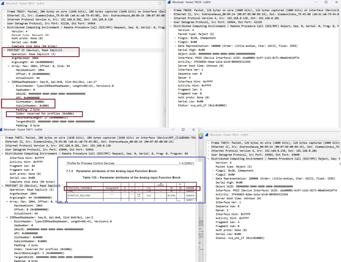Click Wireshark fin icon in Packet 74872 title
This screenshot has width=341, height=262.
pos(207,135)
